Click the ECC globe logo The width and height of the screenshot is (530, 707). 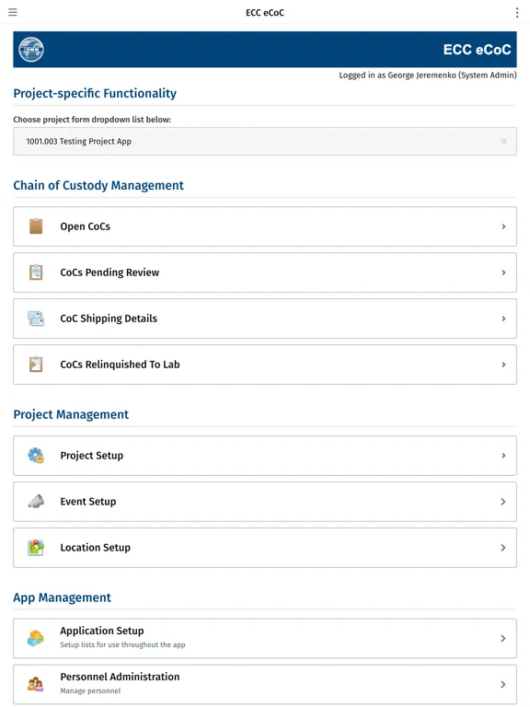coord(31,49)
